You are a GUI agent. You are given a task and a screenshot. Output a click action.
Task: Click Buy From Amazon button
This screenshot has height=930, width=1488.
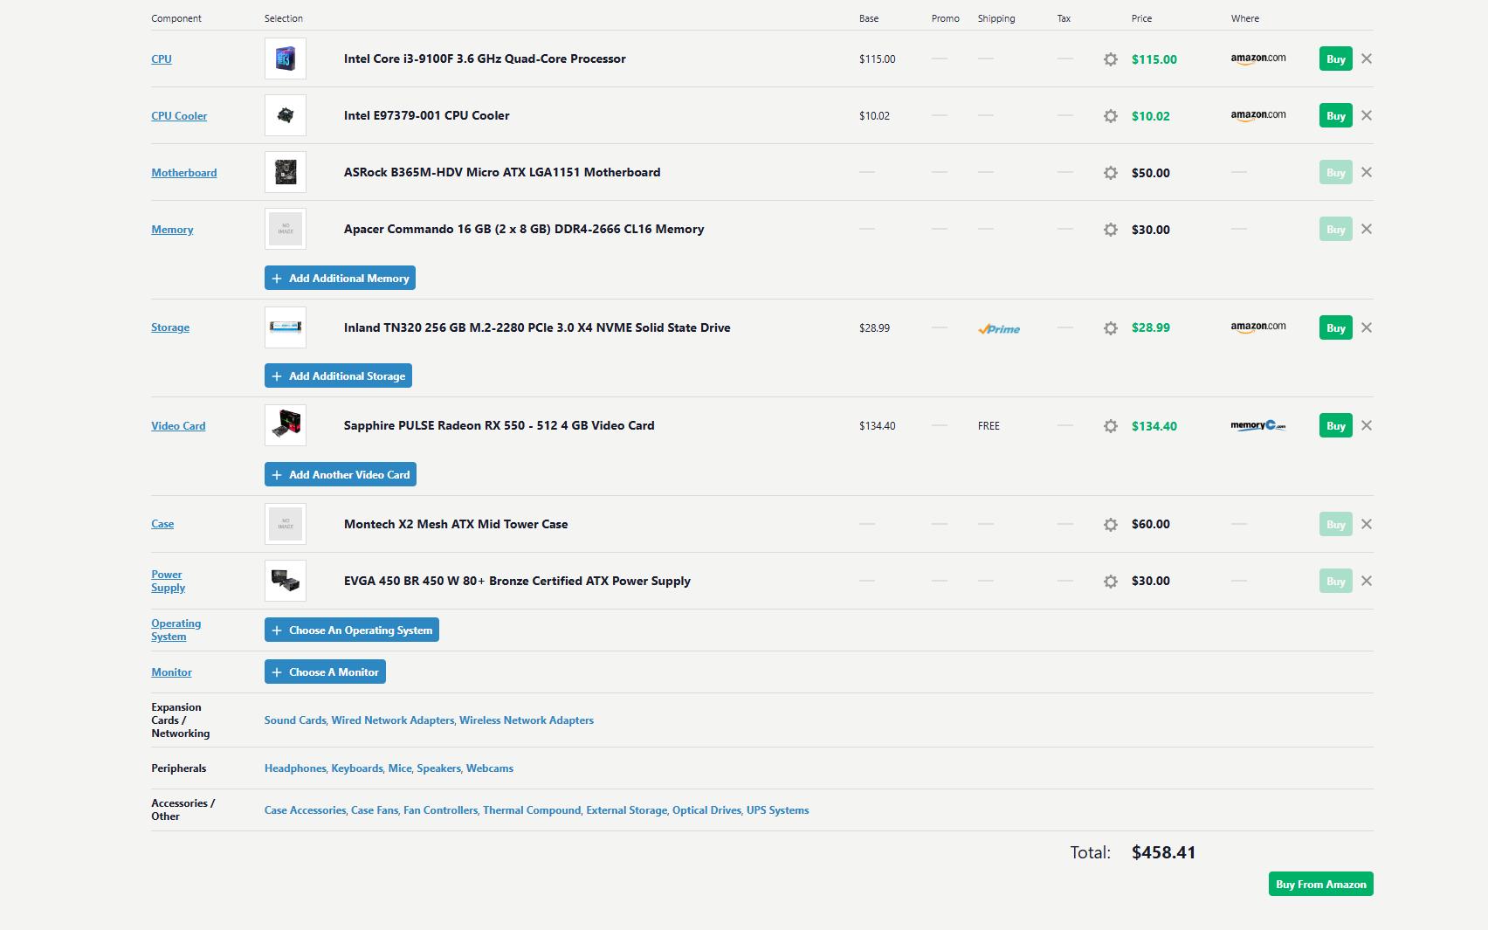point(1320,884)
